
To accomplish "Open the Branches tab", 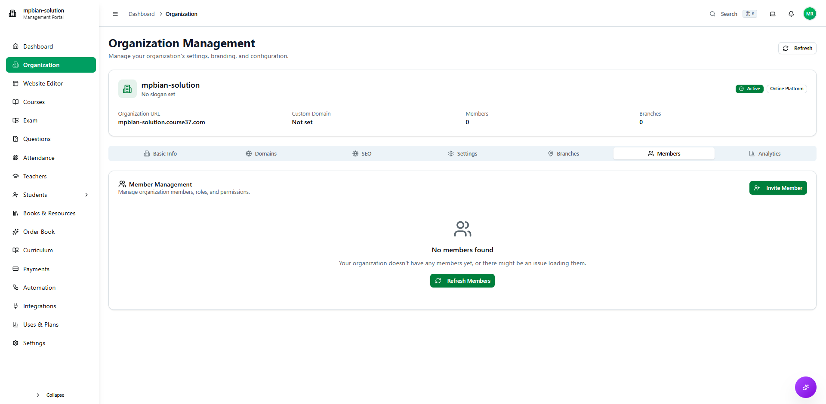I will [563, 153].
